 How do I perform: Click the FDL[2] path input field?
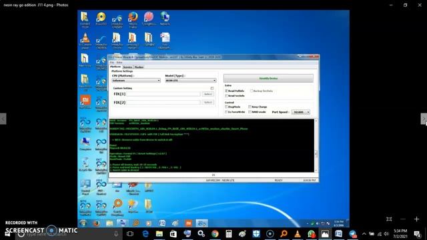[x=163, y=102]
